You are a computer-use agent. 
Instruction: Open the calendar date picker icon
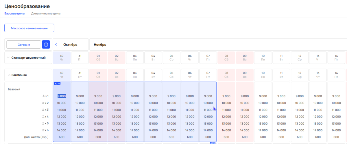point(46,44)
